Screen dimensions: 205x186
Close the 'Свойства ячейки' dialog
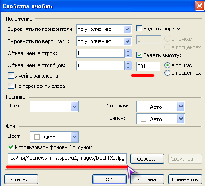[199, 6]
